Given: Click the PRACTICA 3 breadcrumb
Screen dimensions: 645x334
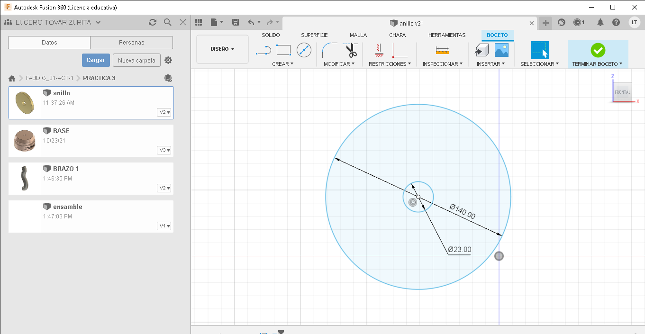Looking at the screenshot, I should coord(99,78).
